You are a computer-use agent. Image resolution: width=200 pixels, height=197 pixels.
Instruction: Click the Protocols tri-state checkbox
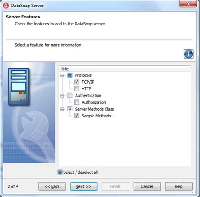tap(70, 75)
